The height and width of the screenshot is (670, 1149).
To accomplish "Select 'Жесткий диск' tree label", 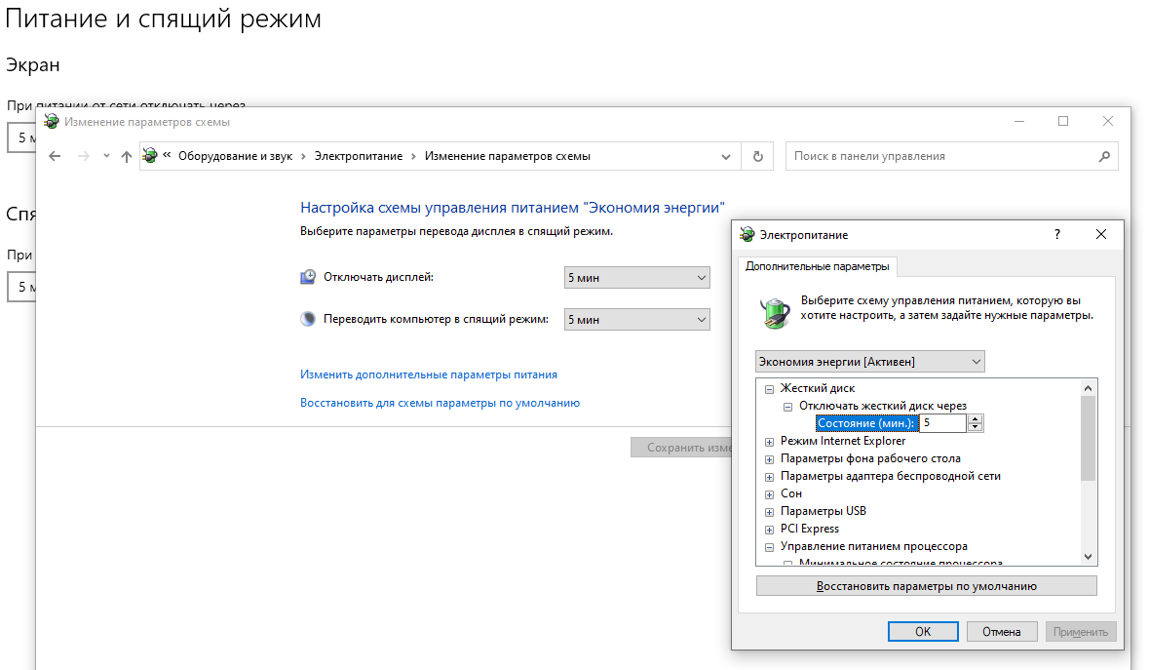I will tap(818, 388).
